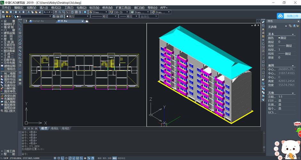
Task: Select the Rectangle draw tool
Action: point(20,36)
